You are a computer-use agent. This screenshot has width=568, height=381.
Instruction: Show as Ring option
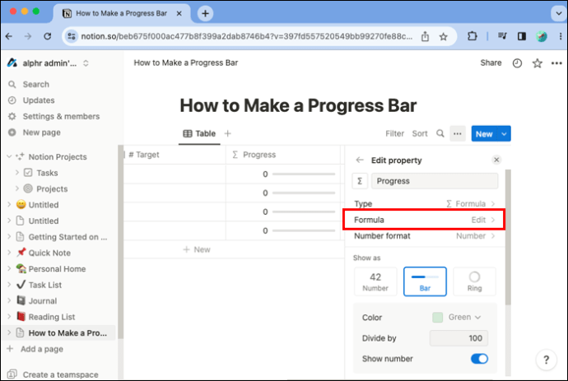point(474,281)
